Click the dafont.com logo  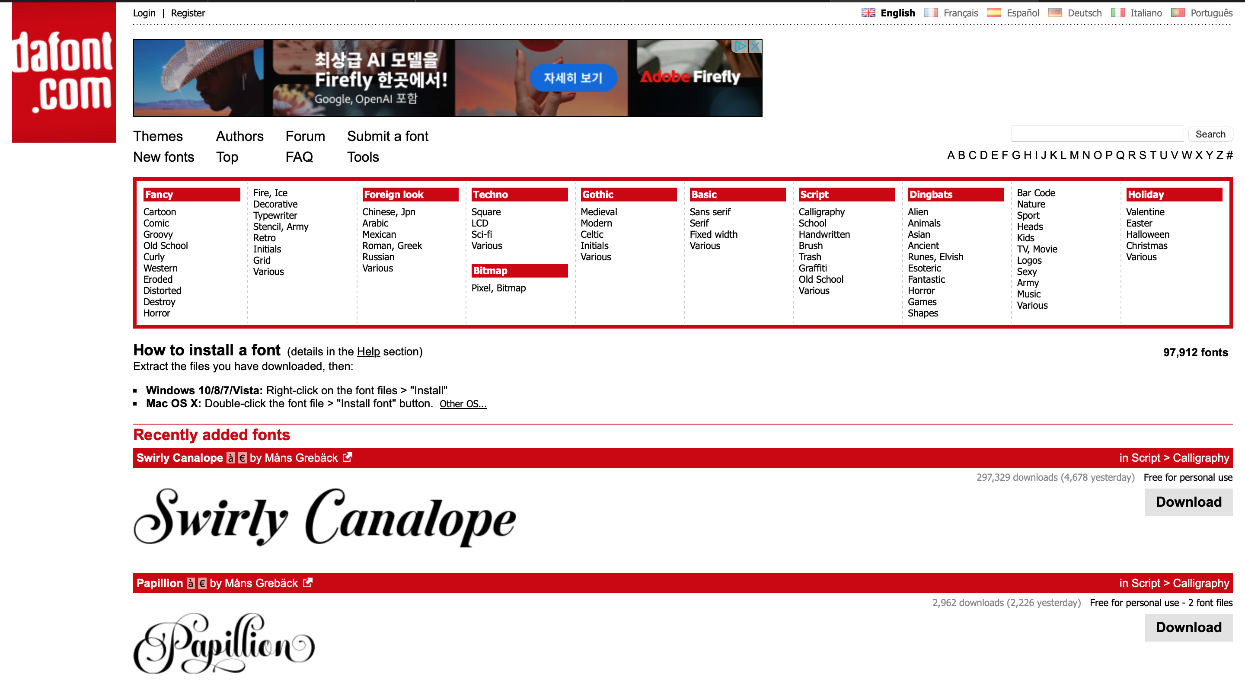pyautogui.click(x=64, y=73)
